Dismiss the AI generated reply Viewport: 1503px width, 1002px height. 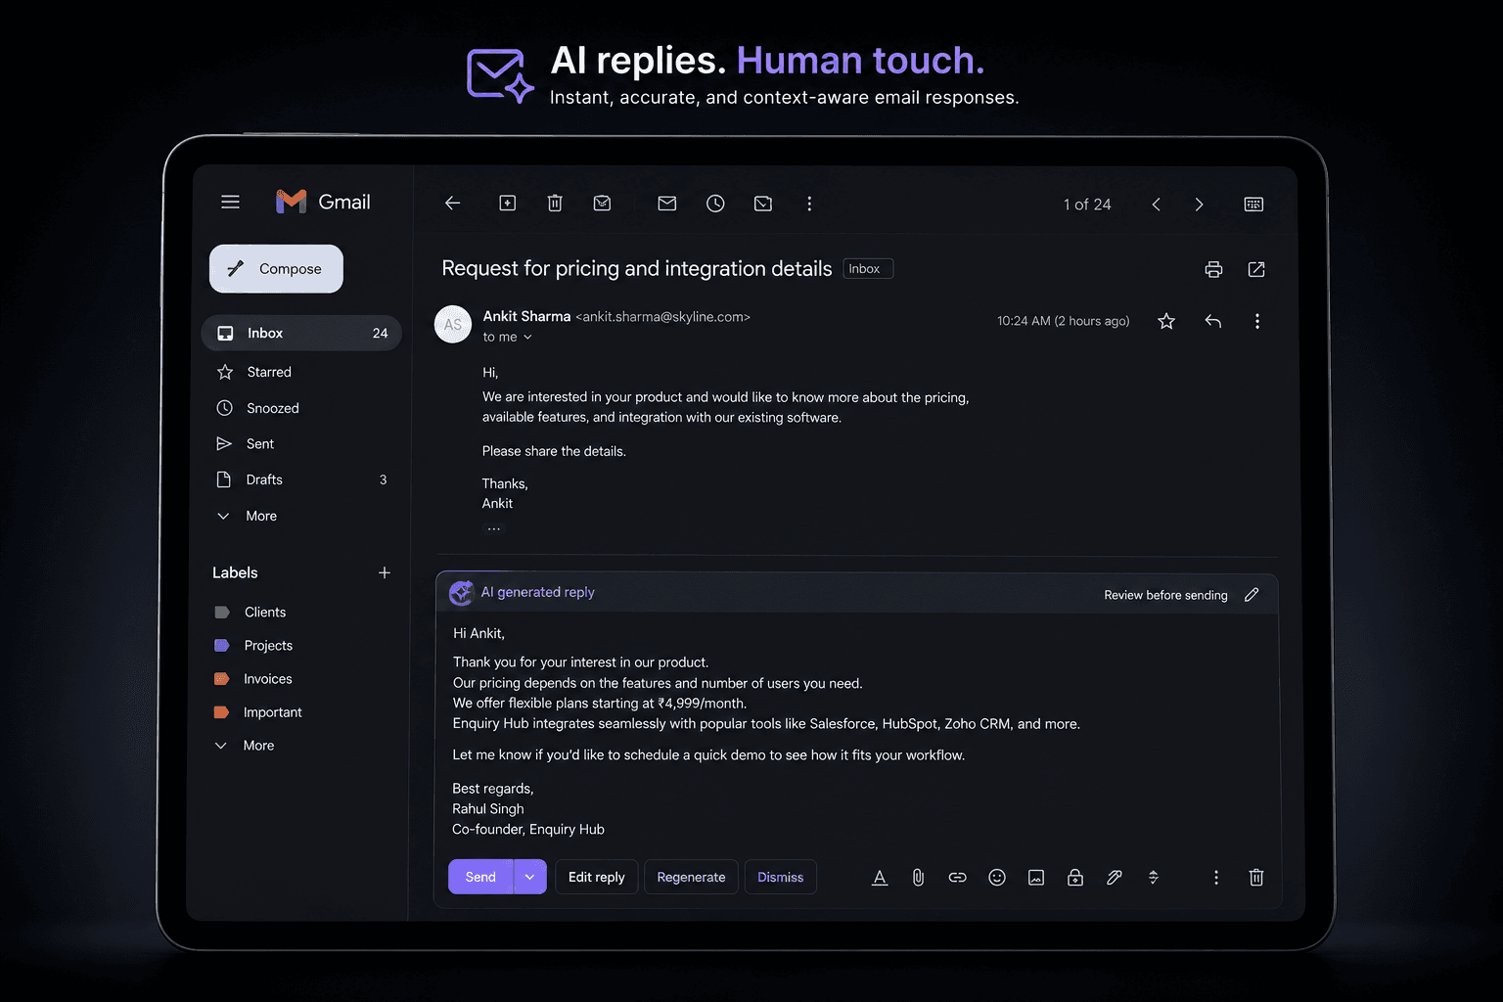click(x=780, y=877)
